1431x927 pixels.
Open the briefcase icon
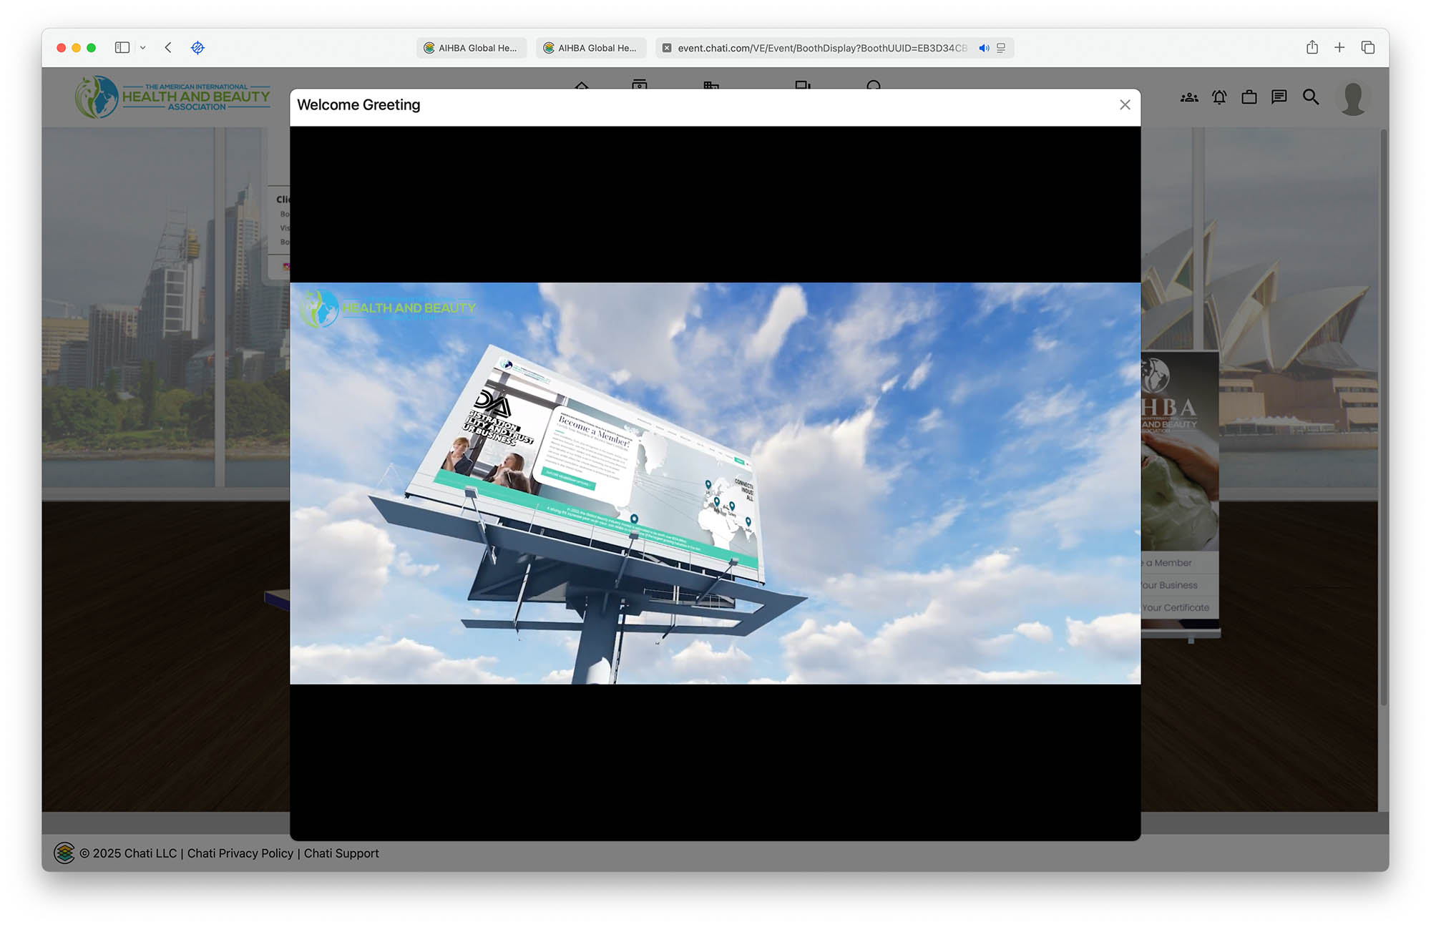[x=1249, y=97]
